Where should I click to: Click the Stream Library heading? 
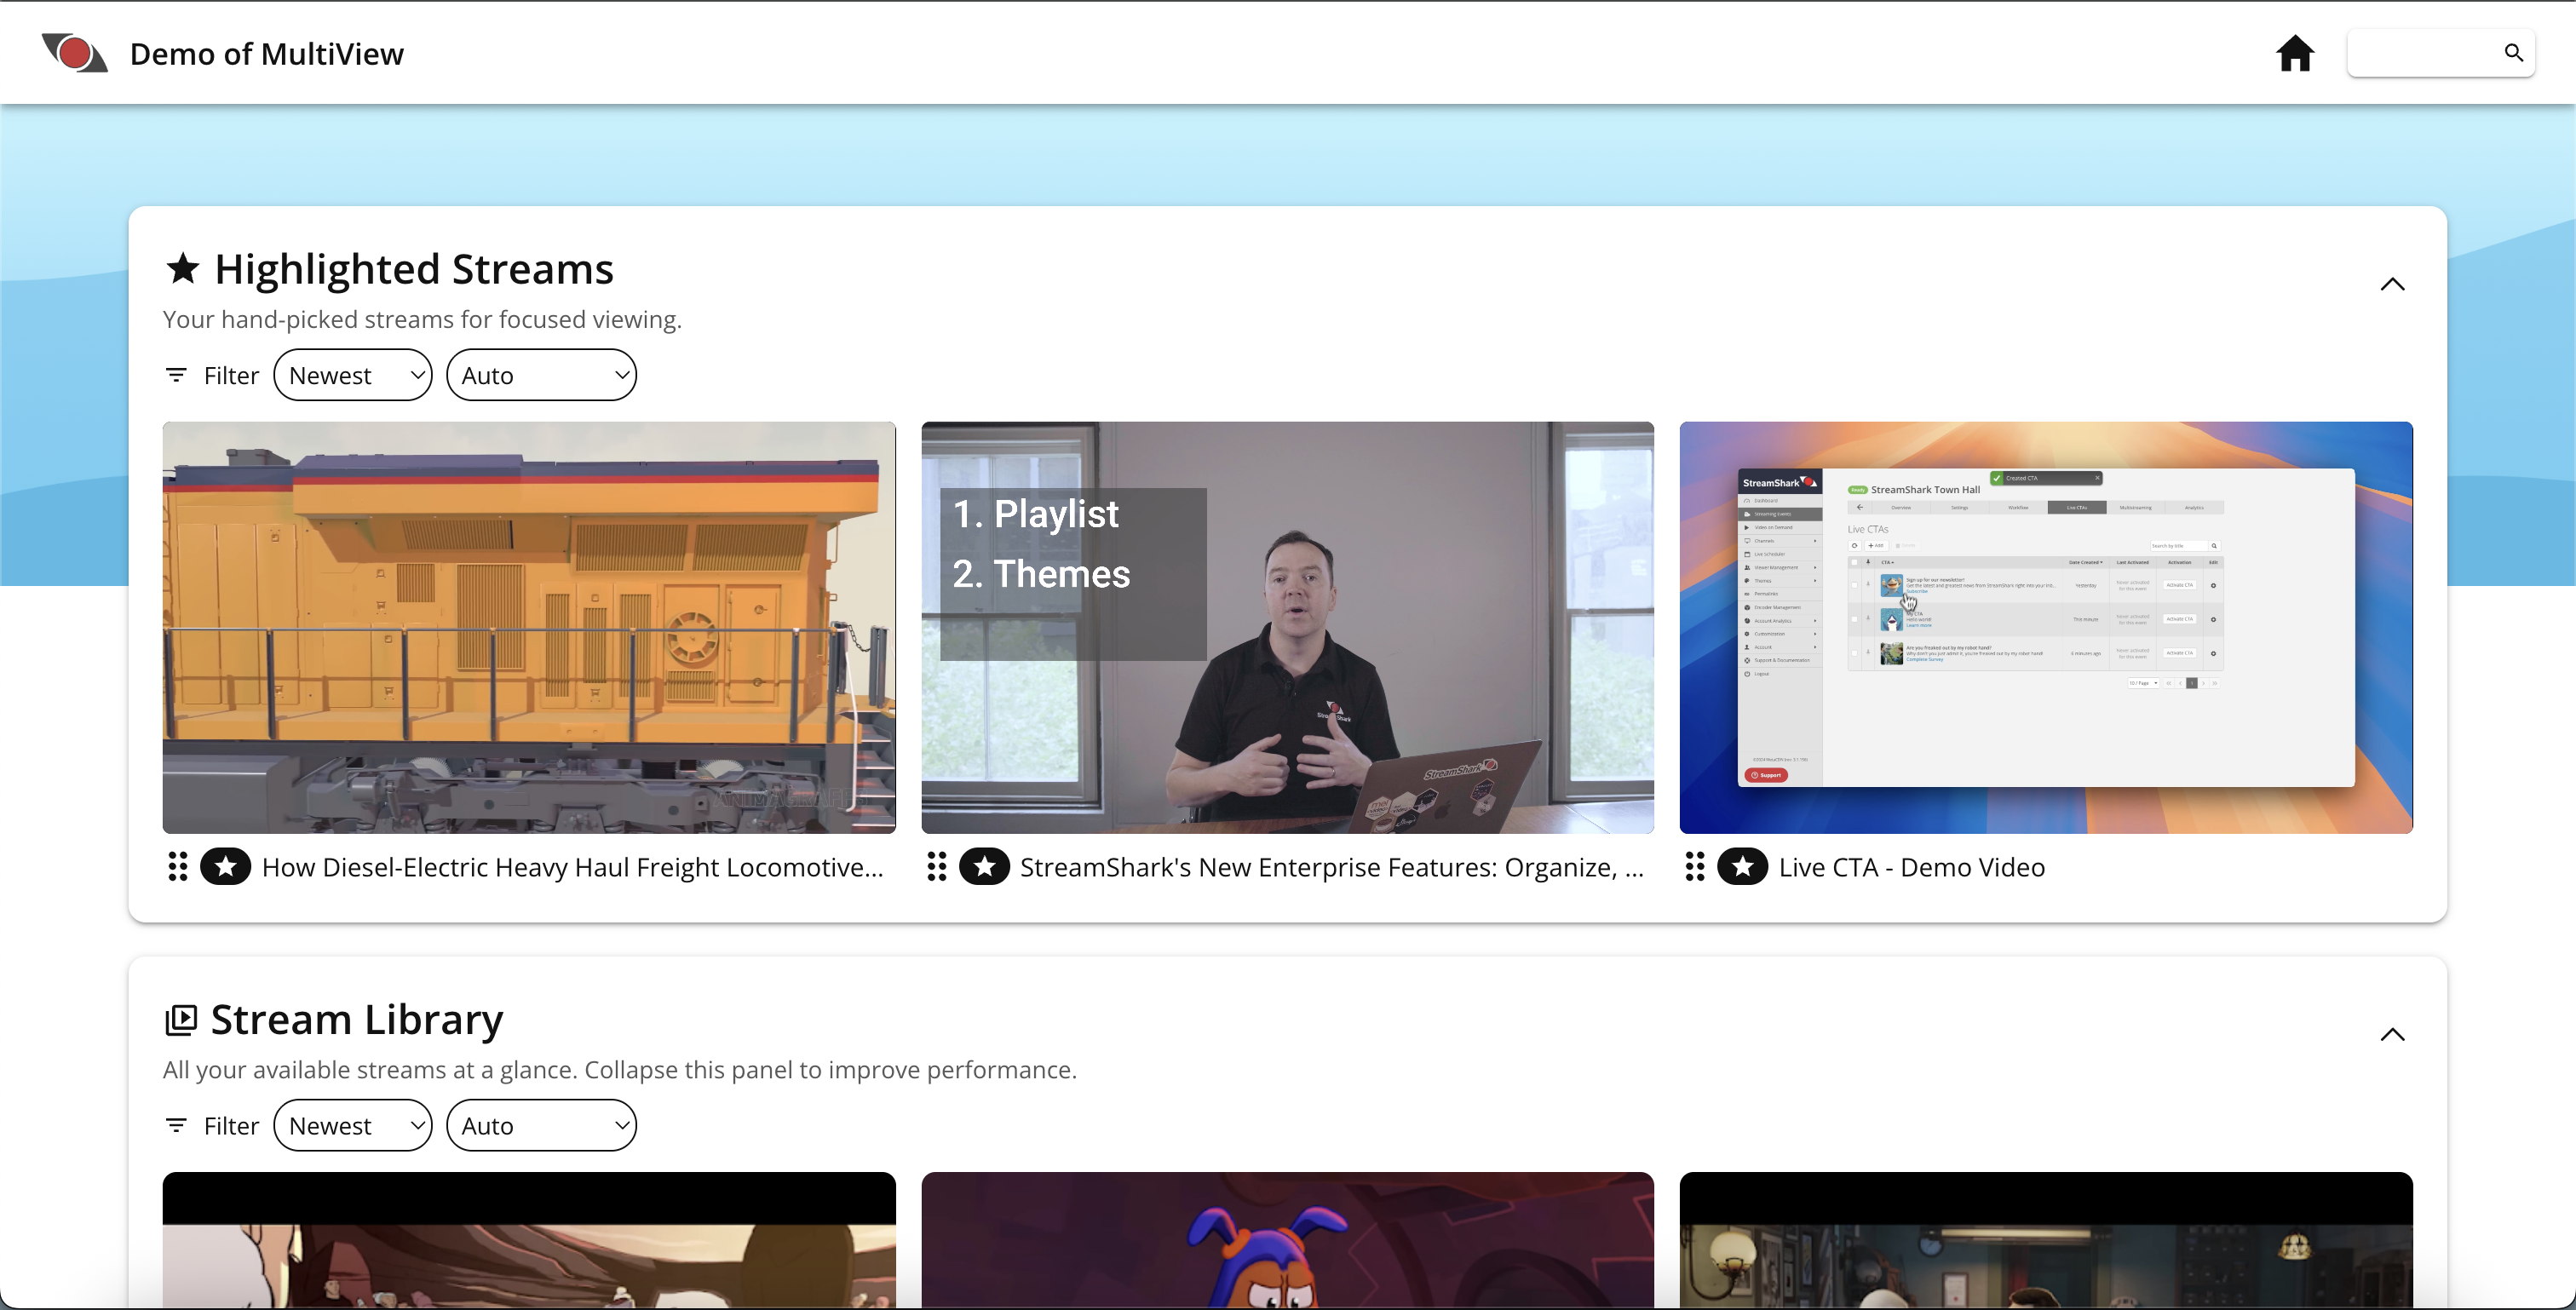click(x=357, y=1019)
